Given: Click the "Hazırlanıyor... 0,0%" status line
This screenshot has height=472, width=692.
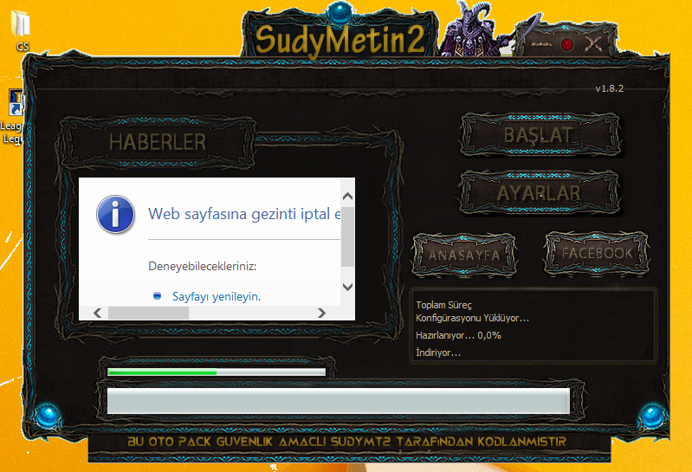Looking at the screenshot, I should [458, 335].
